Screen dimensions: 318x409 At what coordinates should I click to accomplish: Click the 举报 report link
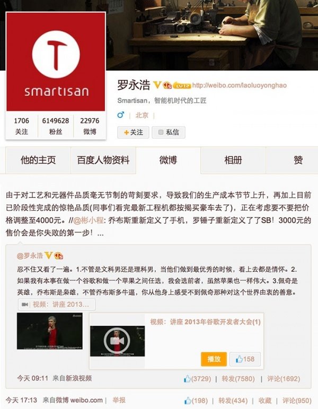pyautogui.click(x=119, y=400)
